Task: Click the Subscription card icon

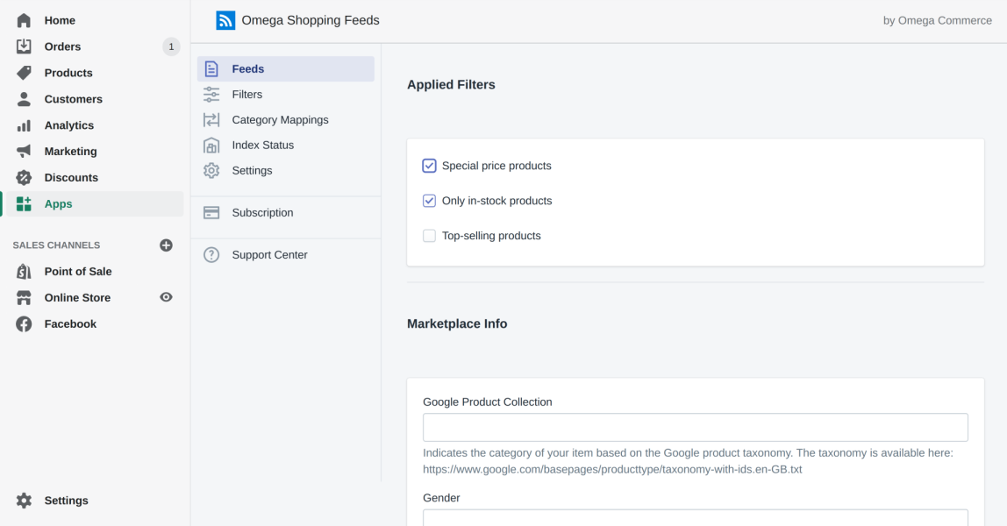Action: click(211, 213)
